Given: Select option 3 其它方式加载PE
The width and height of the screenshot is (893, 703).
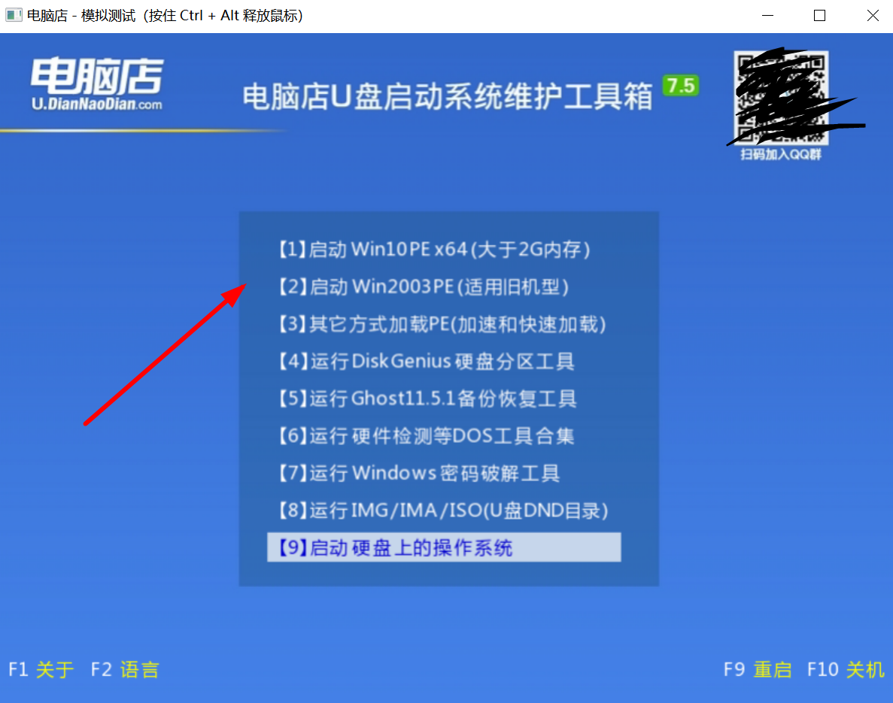Looking at the screenshot, I should [442, 325].
